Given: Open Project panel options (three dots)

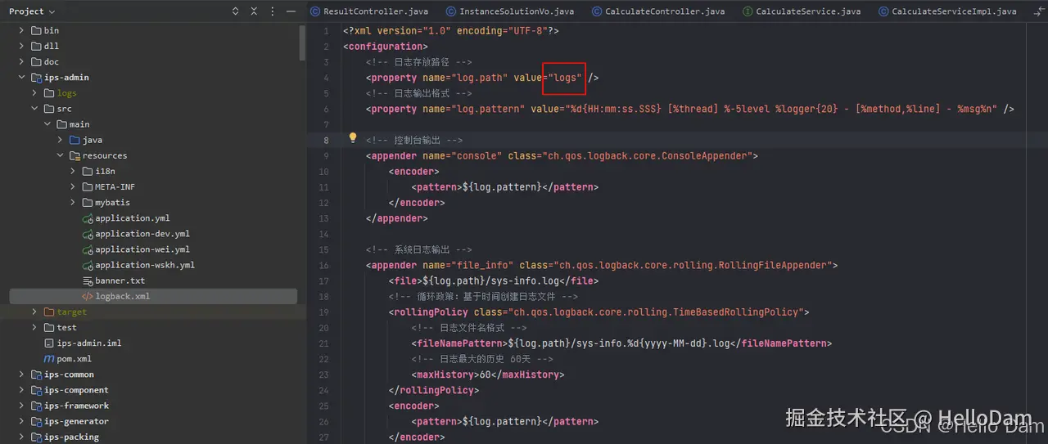Looking at the screenshot, I should click(x=273, y=11).
